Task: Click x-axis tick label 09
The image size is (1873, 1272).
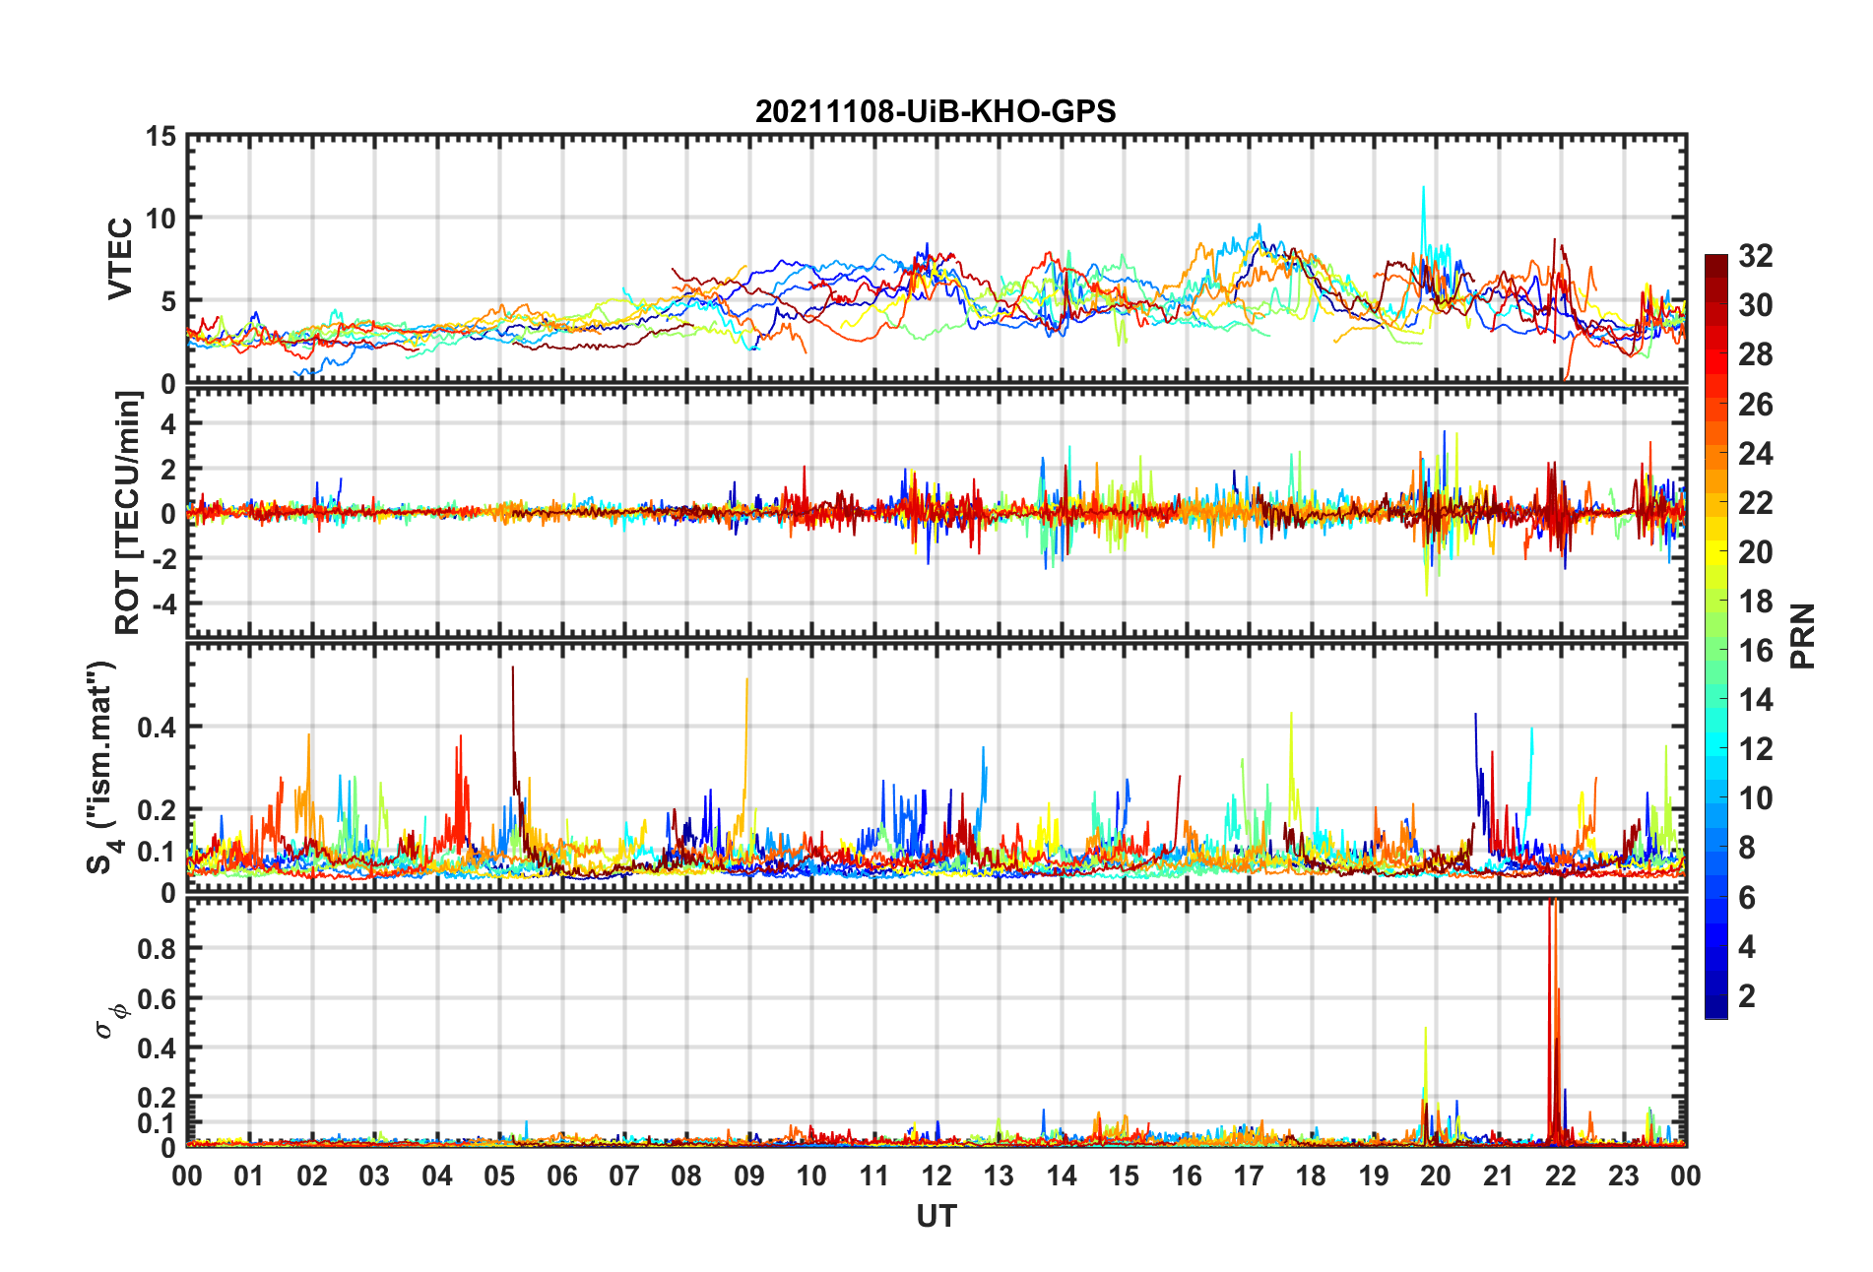Action: [749, 1176]
